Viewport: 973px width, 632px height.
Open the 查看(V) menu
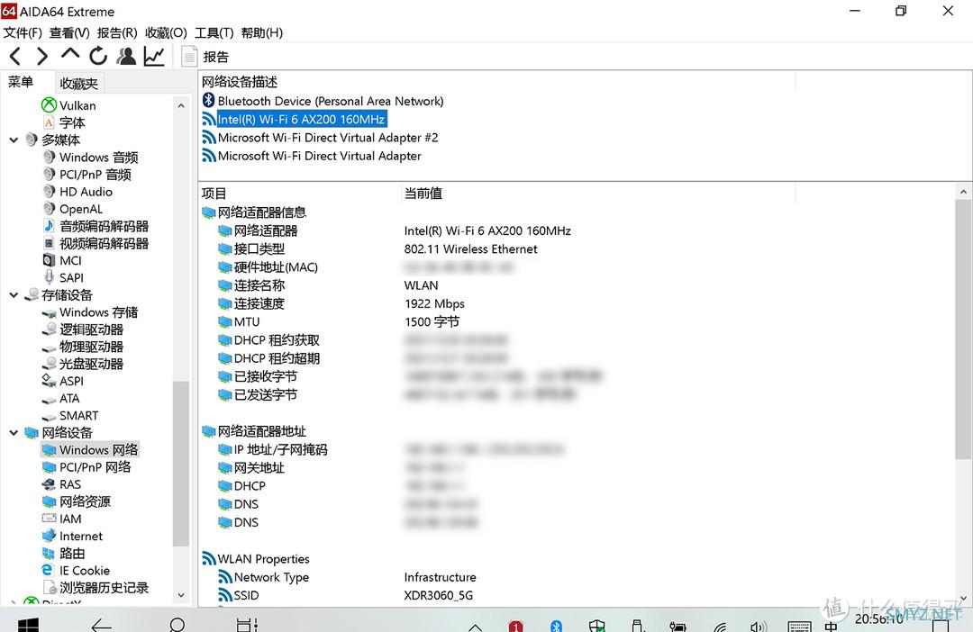(x=69, y=33)
